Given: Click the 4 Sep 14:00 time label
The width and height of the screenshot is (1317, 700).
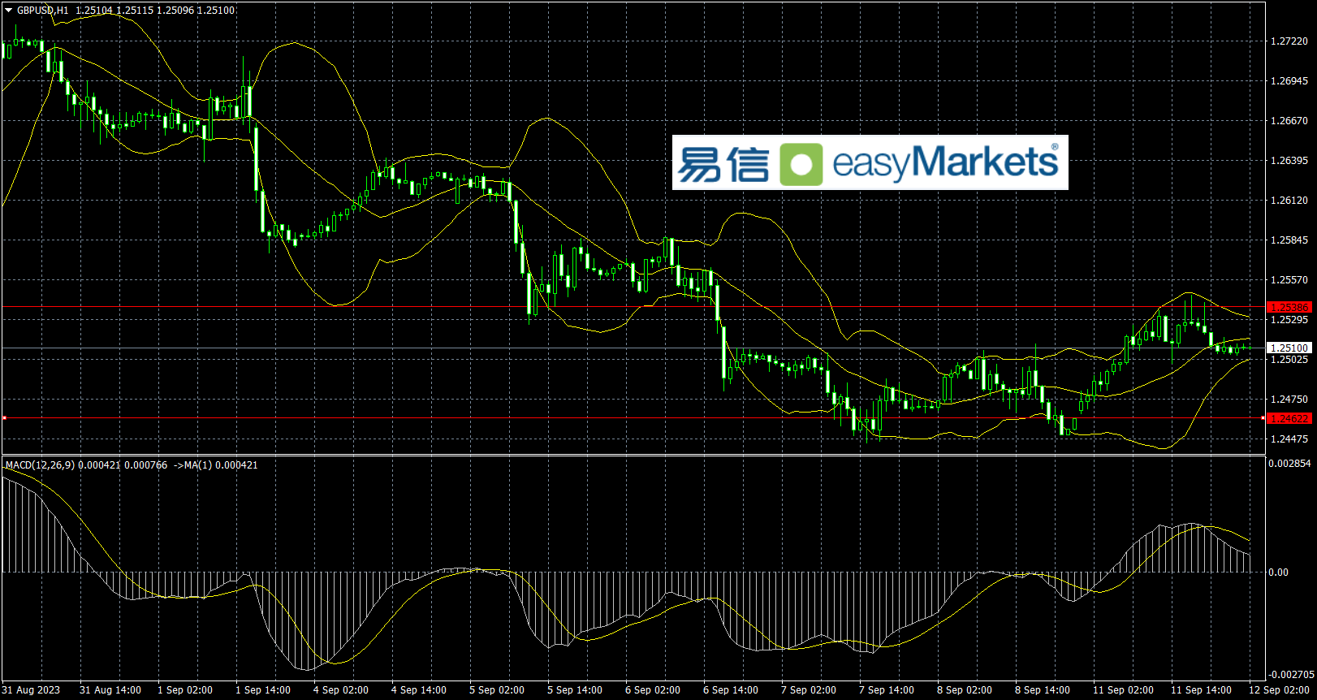Looking at the screenshot, I should [x=419, y=690].
